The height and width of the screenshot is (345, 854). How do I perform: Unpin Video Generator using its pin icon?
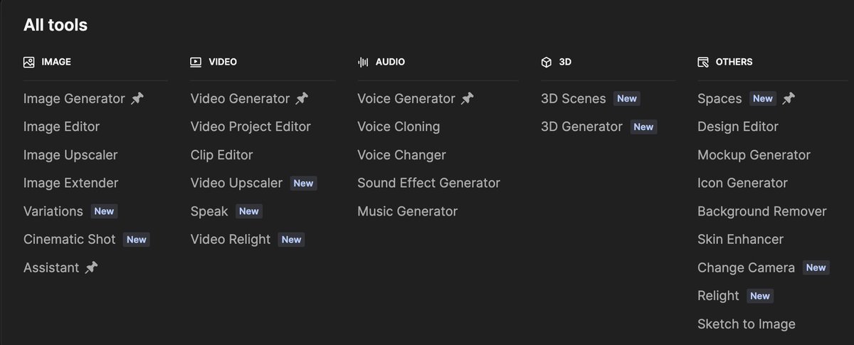coord(302,99)
